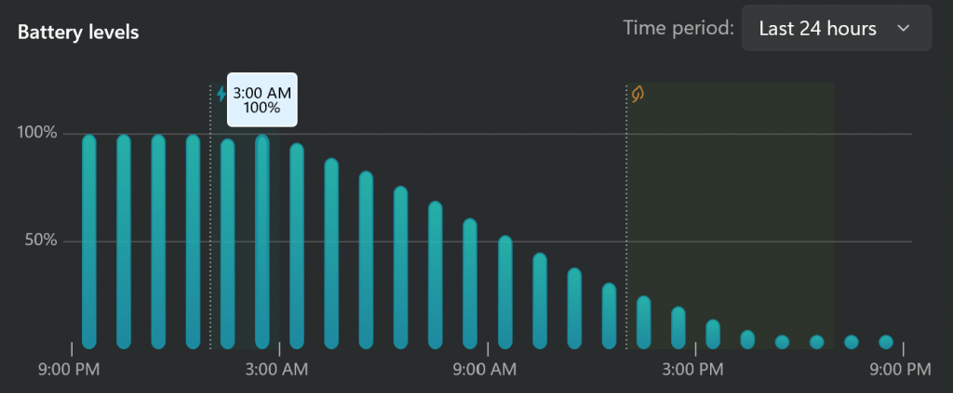Screen dimensions: 953x393
Task: Click the Time period label text
Action: (678, 28)
